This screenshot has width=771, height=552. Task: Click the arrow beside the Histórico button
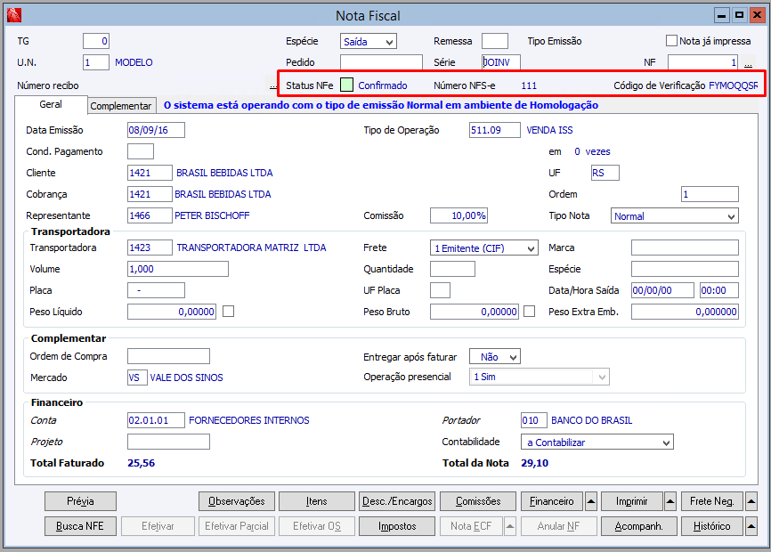click(x=751, y=526)
